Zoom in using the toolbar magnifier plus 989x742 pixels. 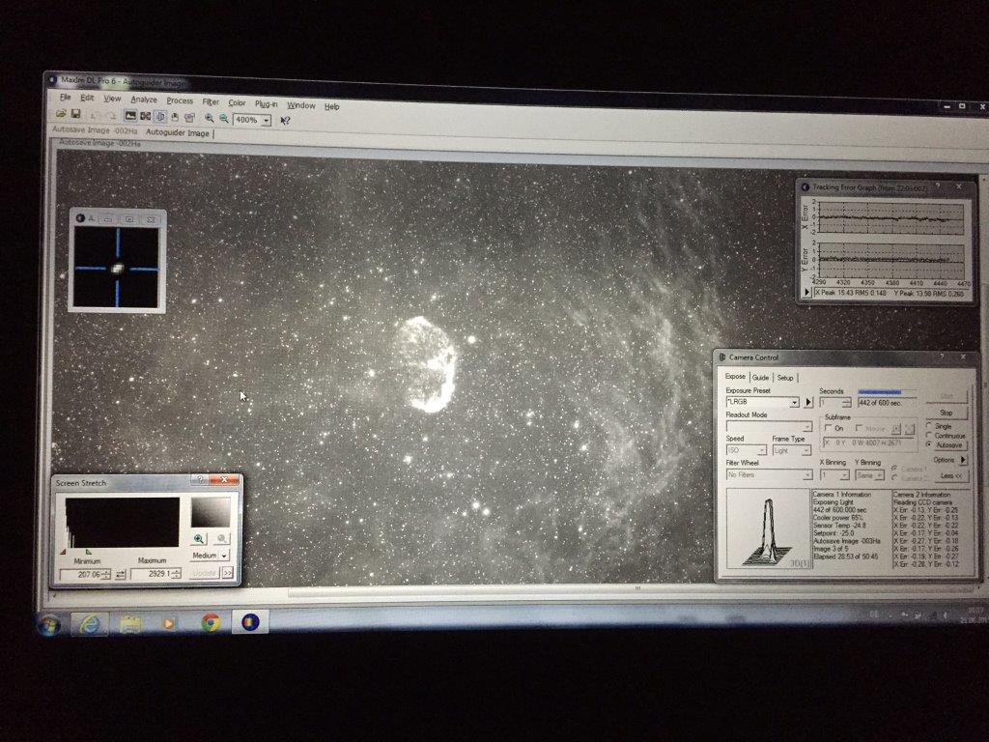tap(210, 118)
